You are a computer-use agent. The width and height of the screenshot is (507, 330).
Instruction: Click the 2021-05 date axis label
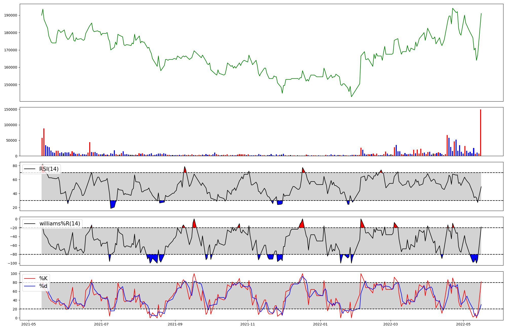pos(29,324)
